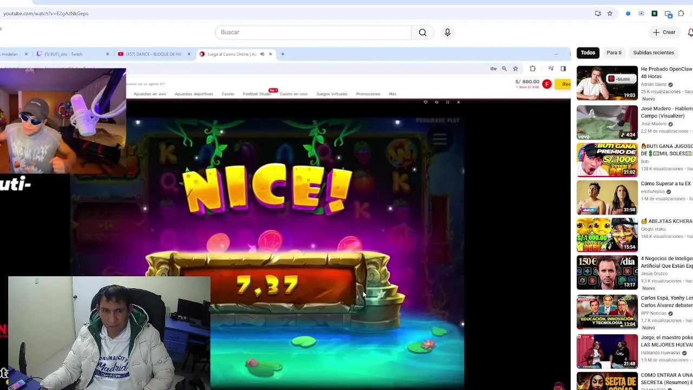Click the Buscar search field

tap(313, 32)
